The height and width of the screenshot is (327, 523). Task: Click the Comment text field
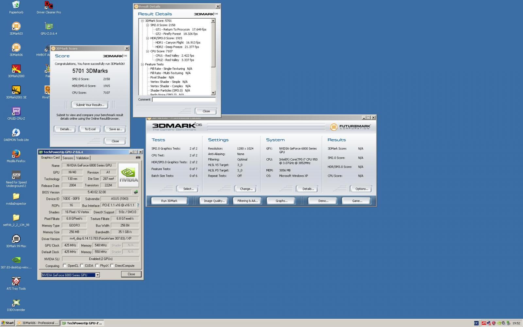coord(184,99)
